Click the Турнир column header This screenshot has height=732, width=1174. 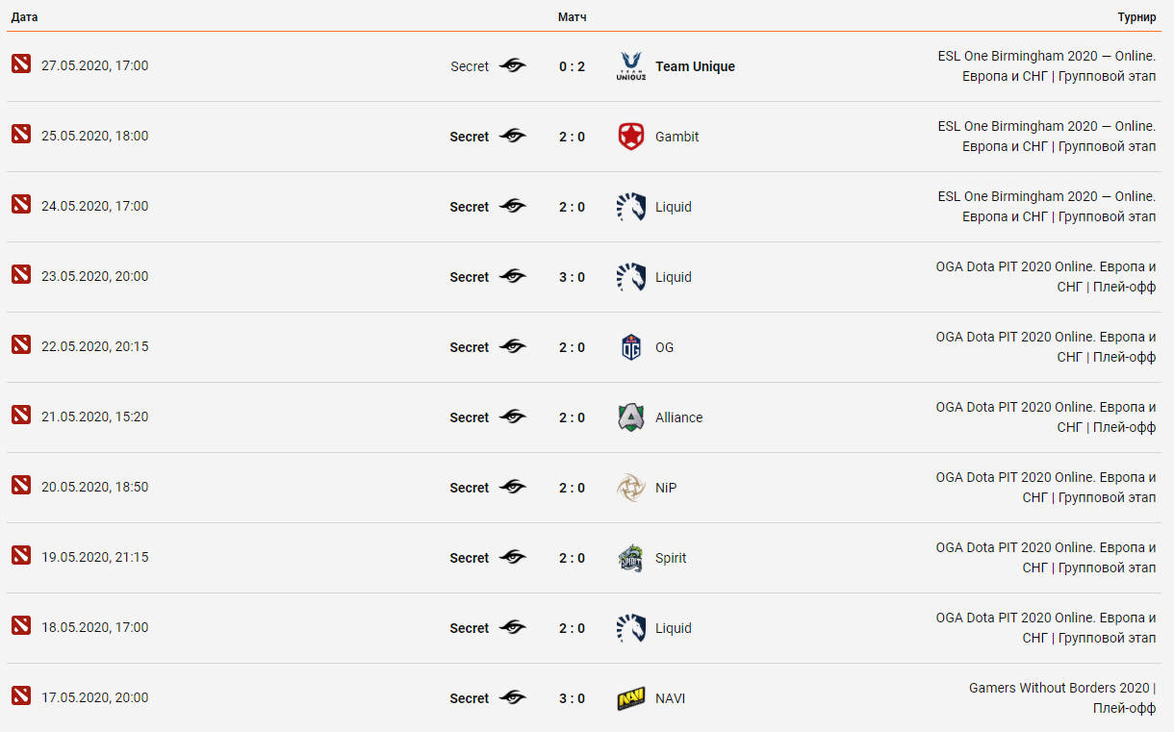click(1136, 17)
